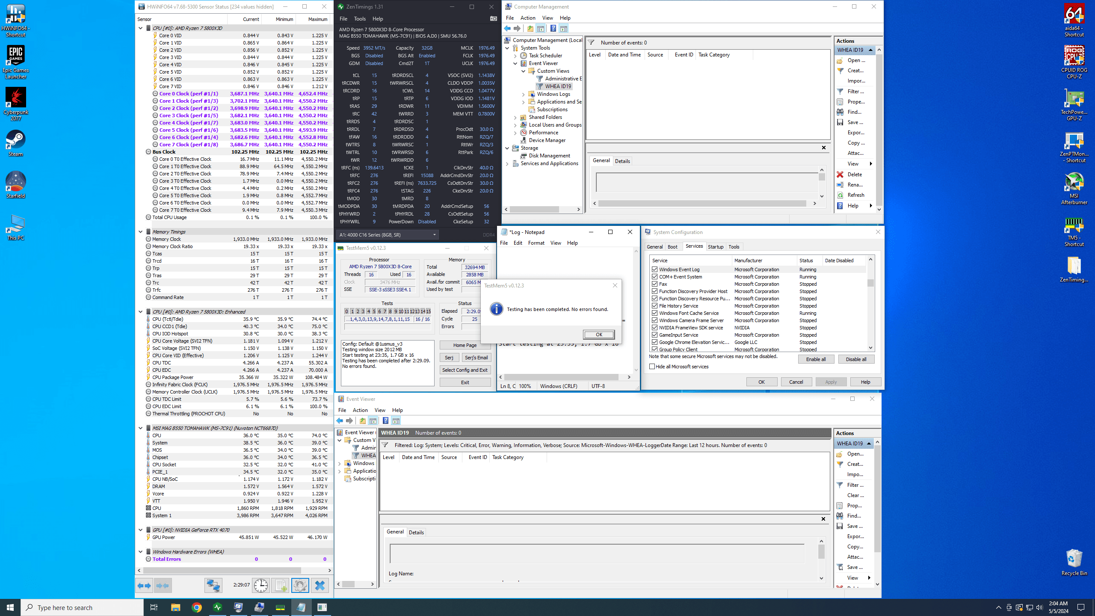The height and width of the screenshot is (616, 1095).
Task: Uncheck Function Discovery Provider Host service
Action: click(x=655, y=291)
